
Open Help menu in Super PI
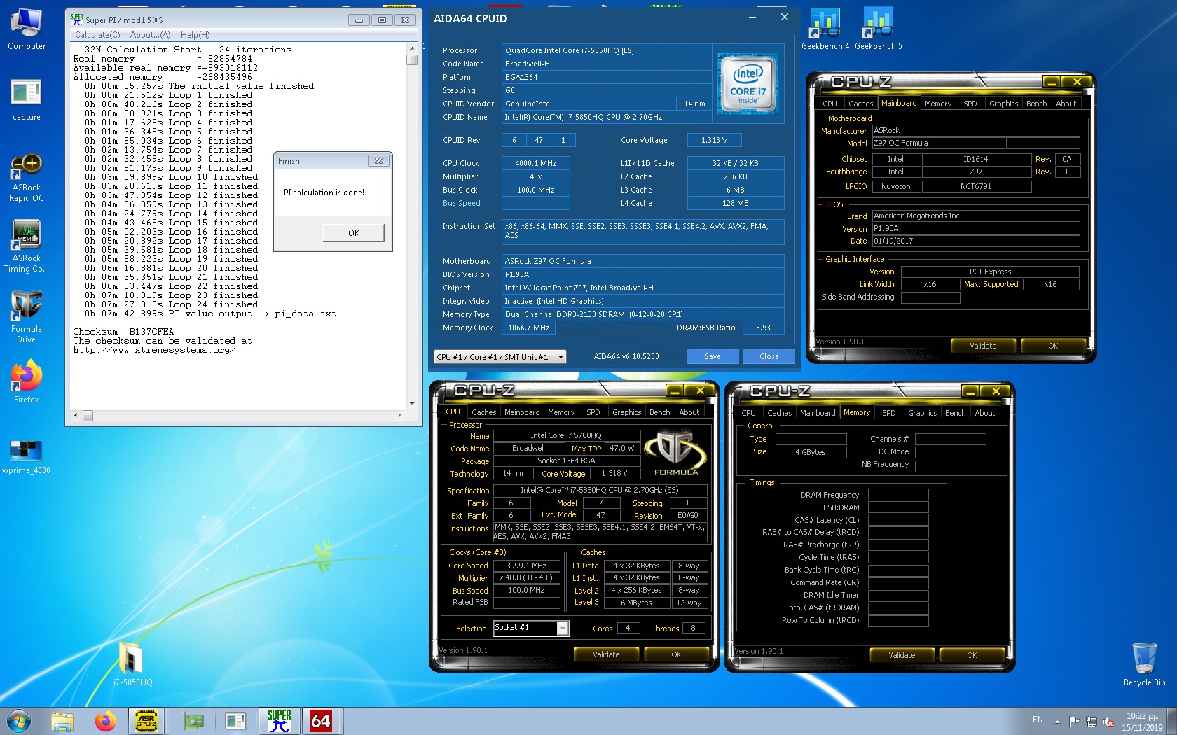point(195,35)
